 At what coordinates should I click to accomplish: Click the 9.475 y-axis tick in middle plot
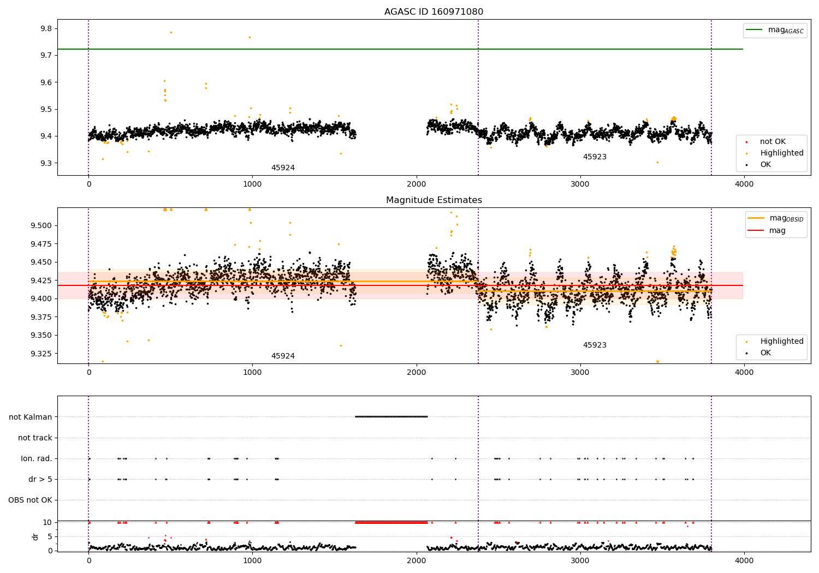pyautogui.click(x=41, y=244)
